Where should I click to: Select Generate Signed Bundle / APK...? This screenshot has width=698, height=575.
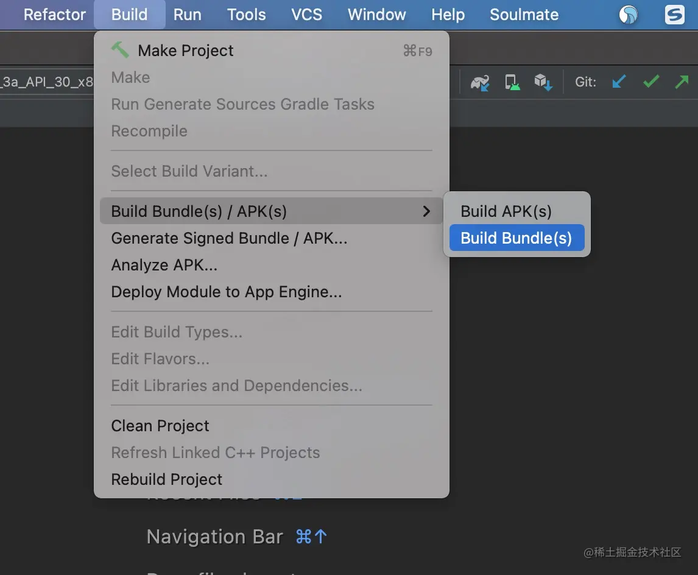(x=272, y=238)
